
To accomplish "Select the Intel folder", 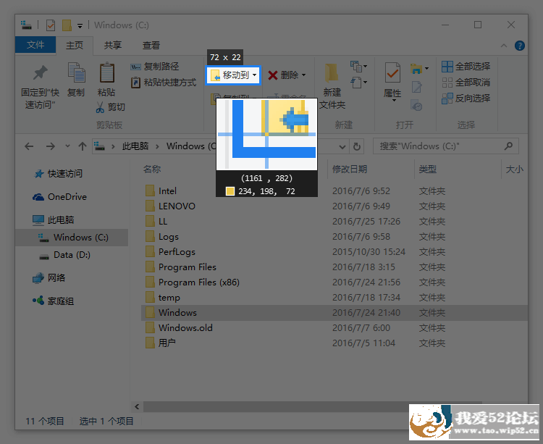I will (161, 190).
